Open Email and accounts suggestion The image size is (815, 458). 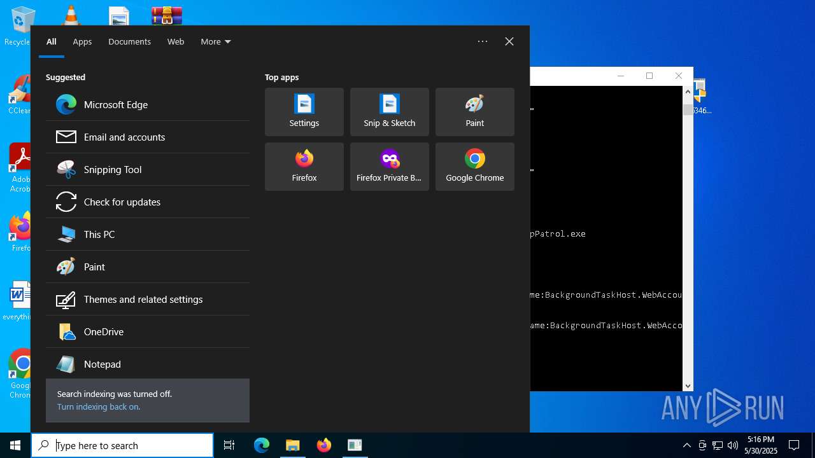(148, 137)
